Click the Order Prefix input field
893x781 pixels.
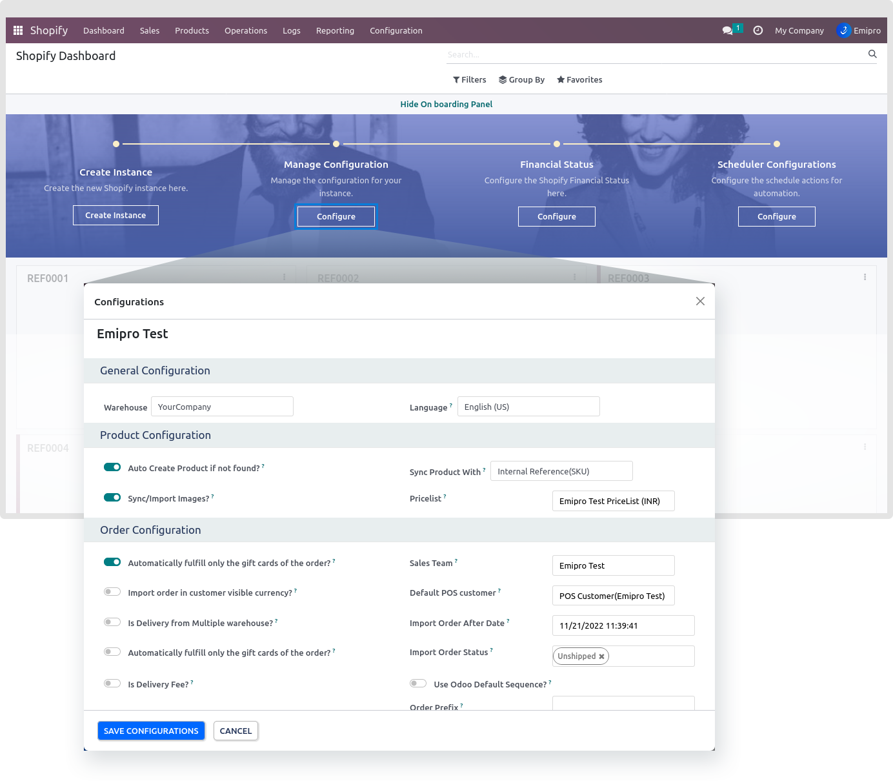coord(623,703)
